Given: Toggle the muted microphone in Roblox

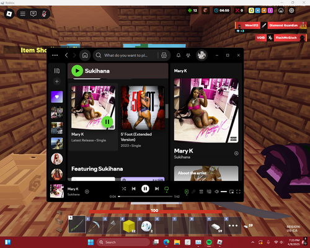Looking at the screenshot, I should (x=44, y=14).
